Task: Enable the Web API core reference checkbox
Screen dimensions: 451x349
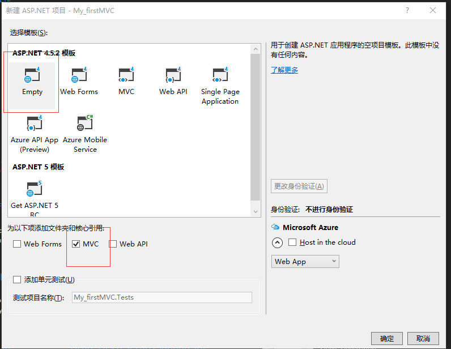Action: click(x=113, y=244)
